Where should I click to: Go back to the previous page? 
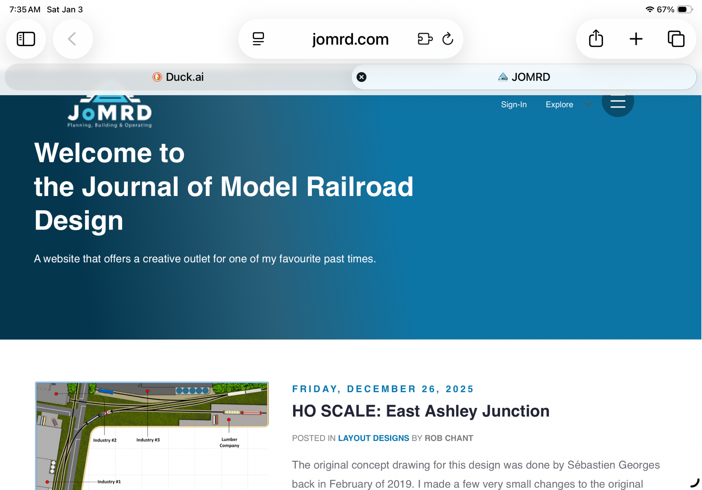72,39
